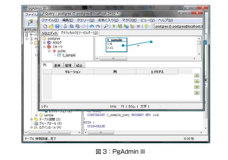Click the plug connection icon in pgAdmin III
This screenshot has height=160, width=228.
31,22
